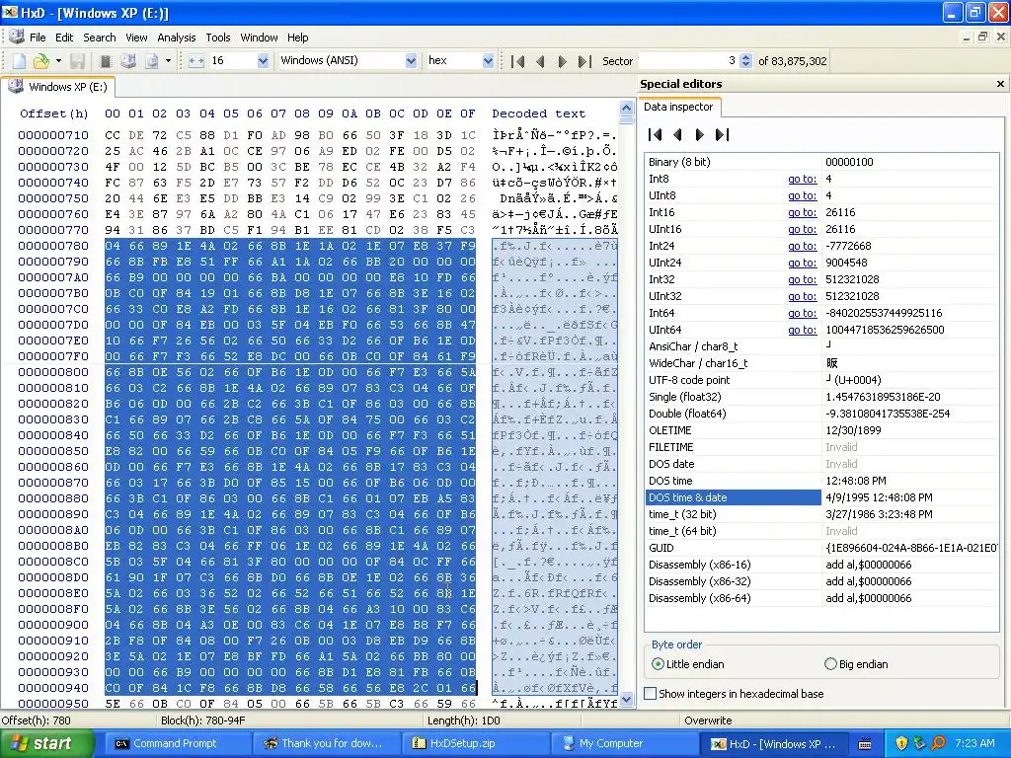Image resolution: width=1011 pixels, height=758 pixels.
Task: Click the Open disk toolbar icon
Action: 128,61
